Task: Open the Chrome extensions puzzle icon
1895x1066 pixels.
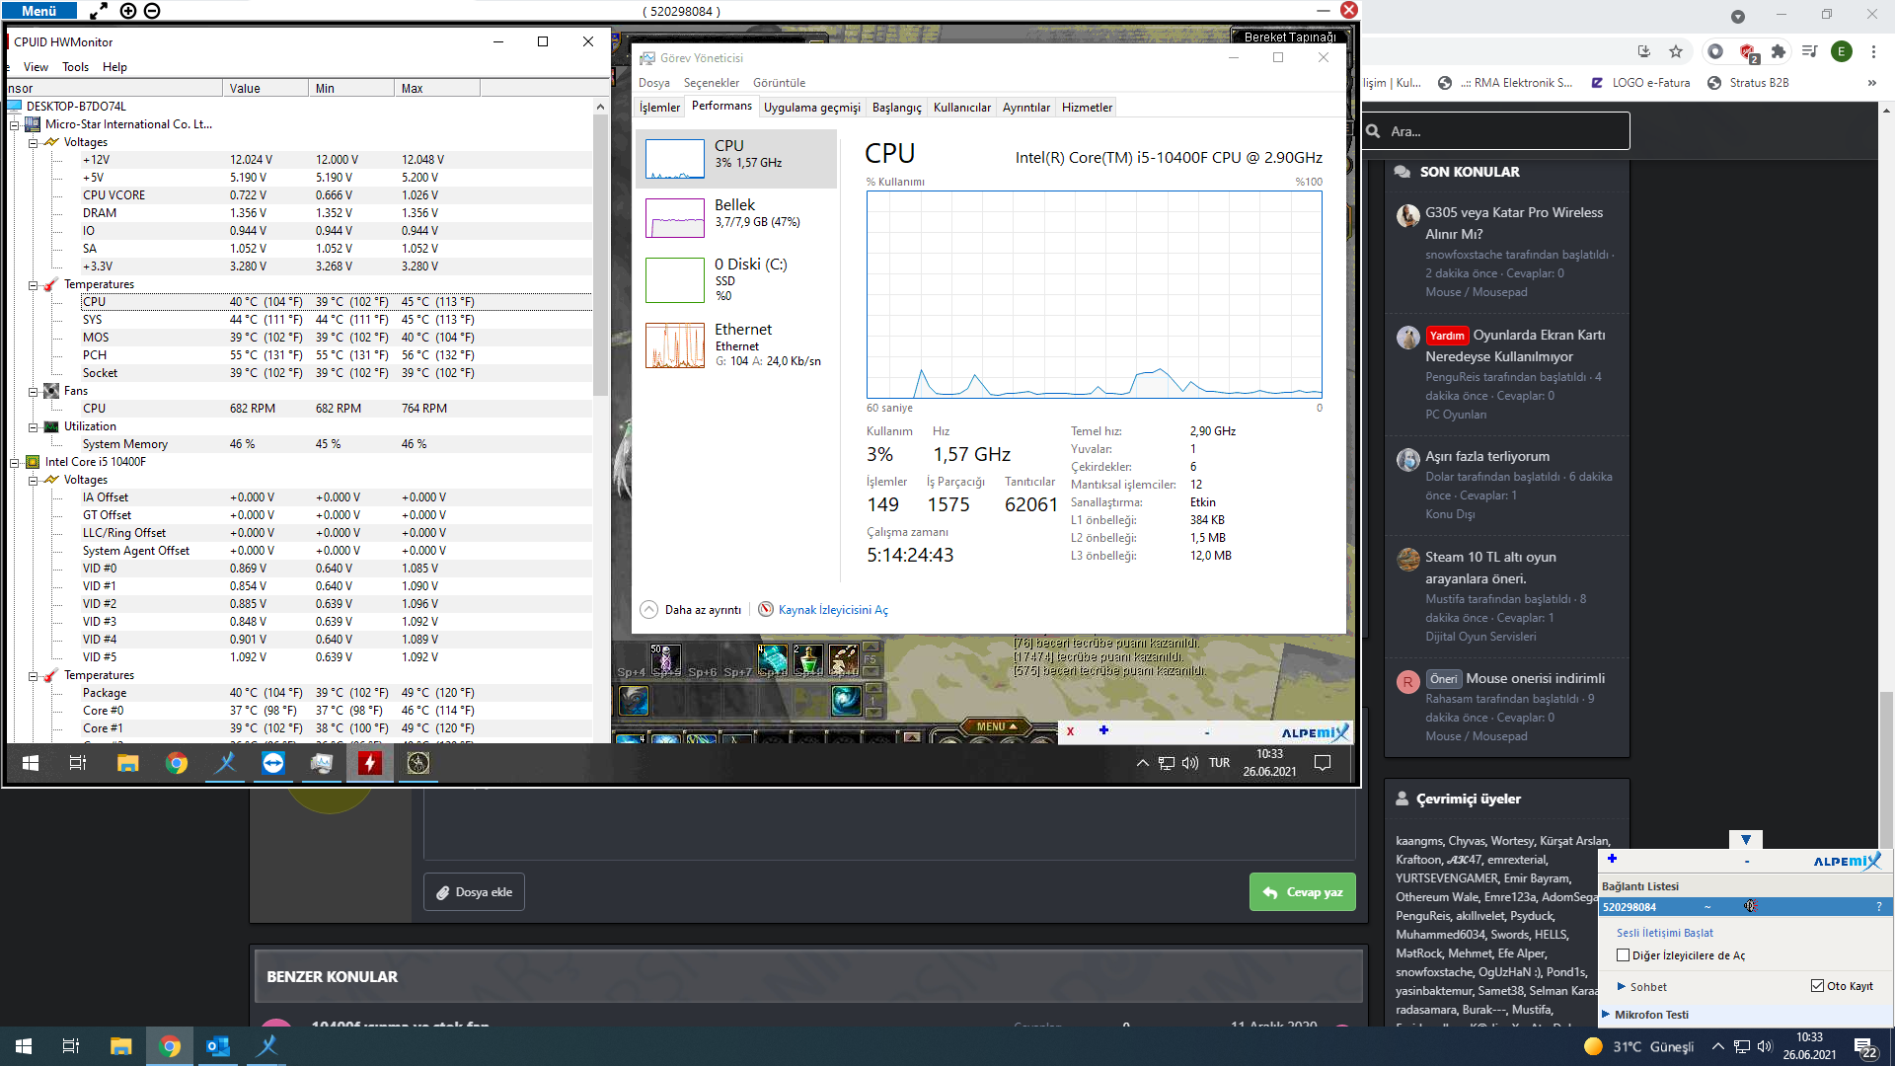Action: coord(1779,51)
